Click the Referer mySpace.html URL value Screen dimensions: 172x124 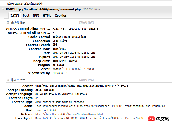(x=69, y=114)
